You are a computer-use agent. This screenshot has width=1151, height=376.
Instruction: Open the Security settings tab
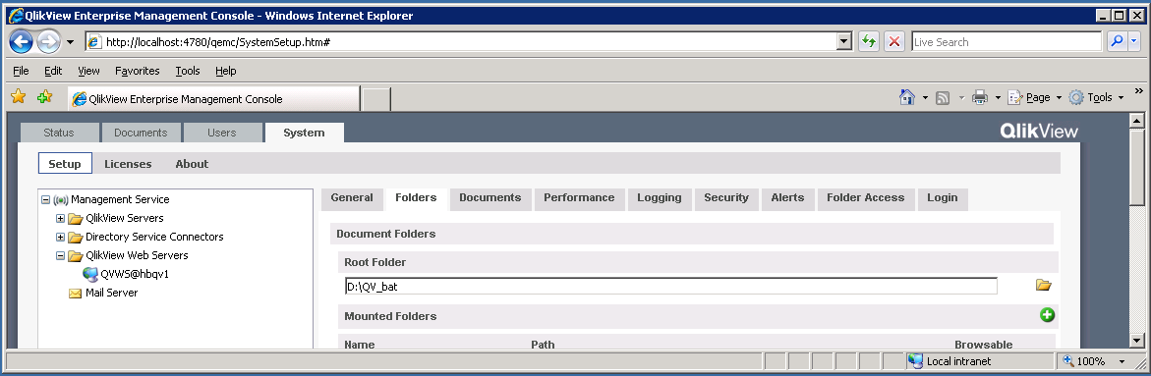coord(726,198)
